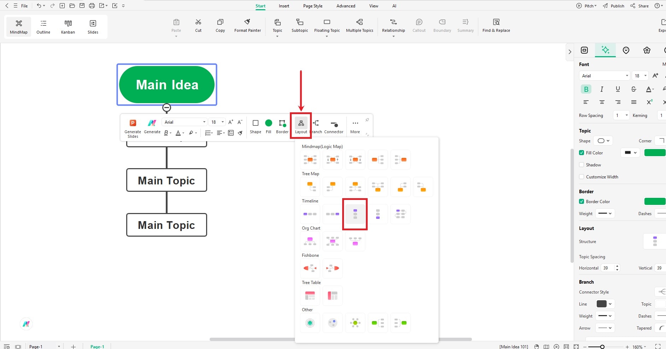Increase Horizontal topic spacing stepper
666x349 pixels.
click(x=617, y=266)
